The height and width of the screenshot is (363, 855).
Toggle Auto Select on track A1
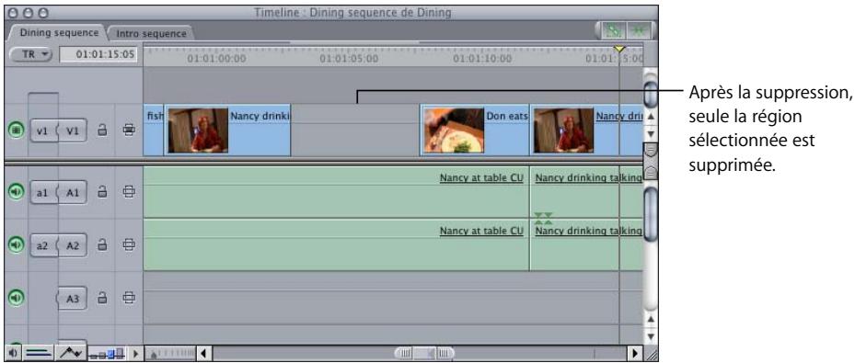click(x=129, y=192)
